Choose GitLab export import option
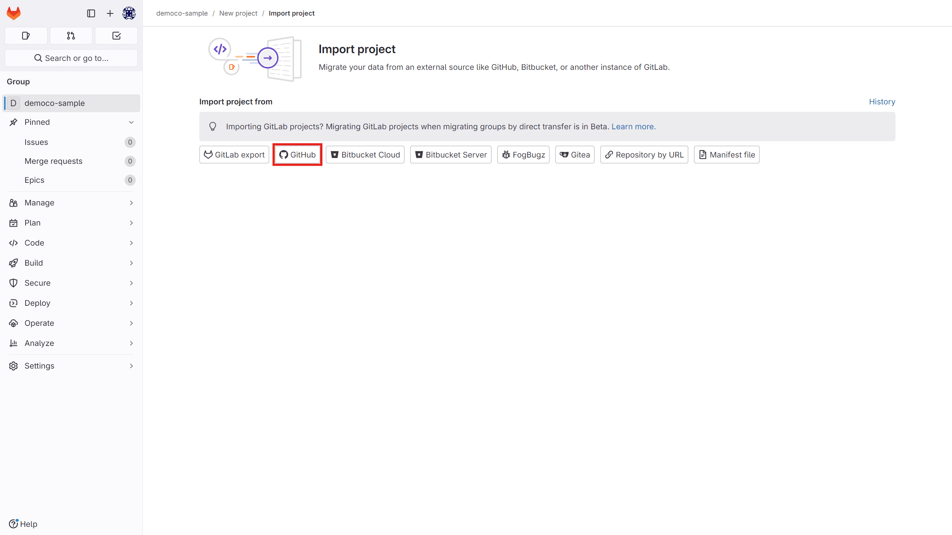 click(234, 155)
